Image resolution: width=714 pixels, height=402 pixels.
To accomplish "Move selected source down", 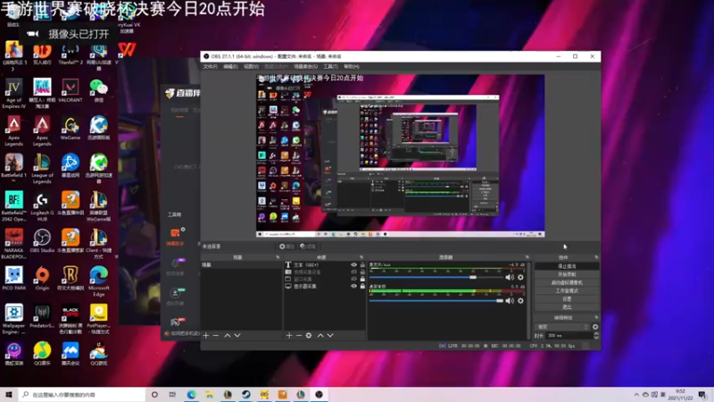I will point(330,336).
